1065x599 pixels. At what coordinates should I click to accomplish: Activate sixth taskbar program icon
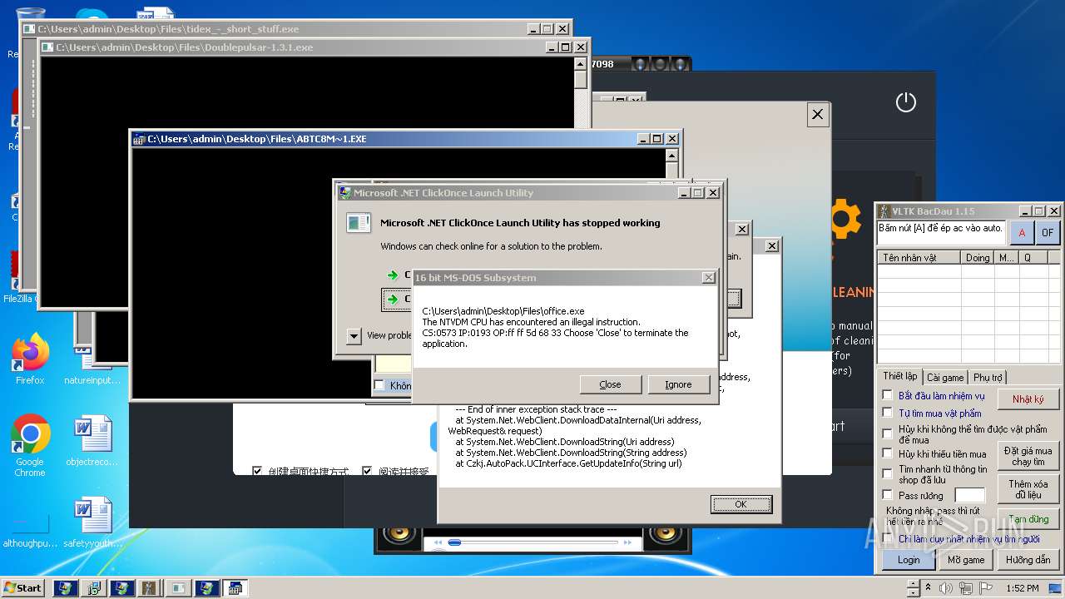(206, 588)
